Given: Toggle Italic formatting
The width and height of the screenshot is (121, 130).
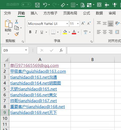Looking at the screenshot, I should coord(36,32).
